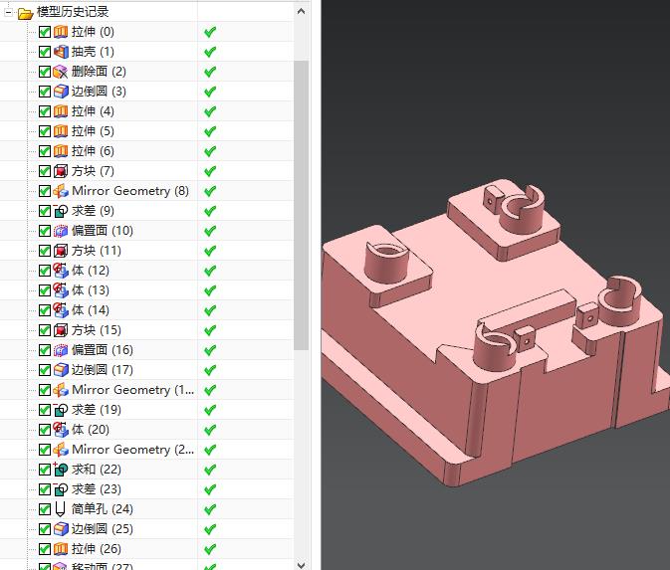Collapse the 模型历史记录 tree node
670x570 pixels.
[8, 12]
